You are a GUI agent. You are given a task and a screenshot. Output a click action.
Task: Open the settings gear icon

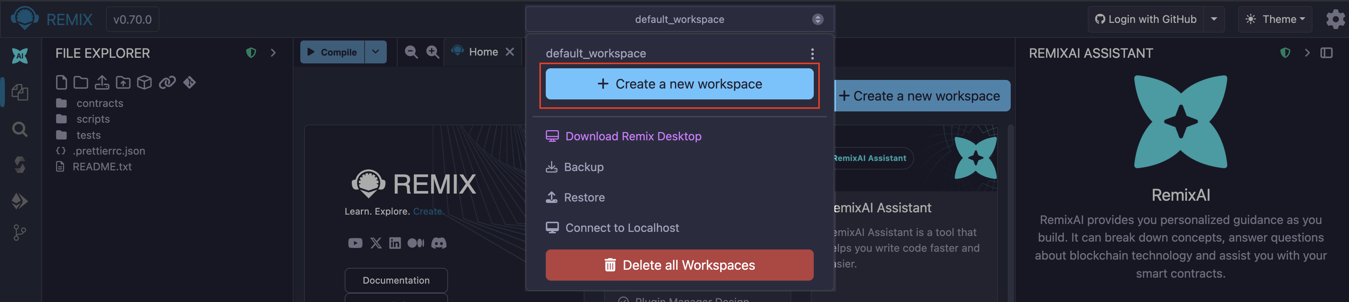pyautogui.click(x=1335, y=20)
